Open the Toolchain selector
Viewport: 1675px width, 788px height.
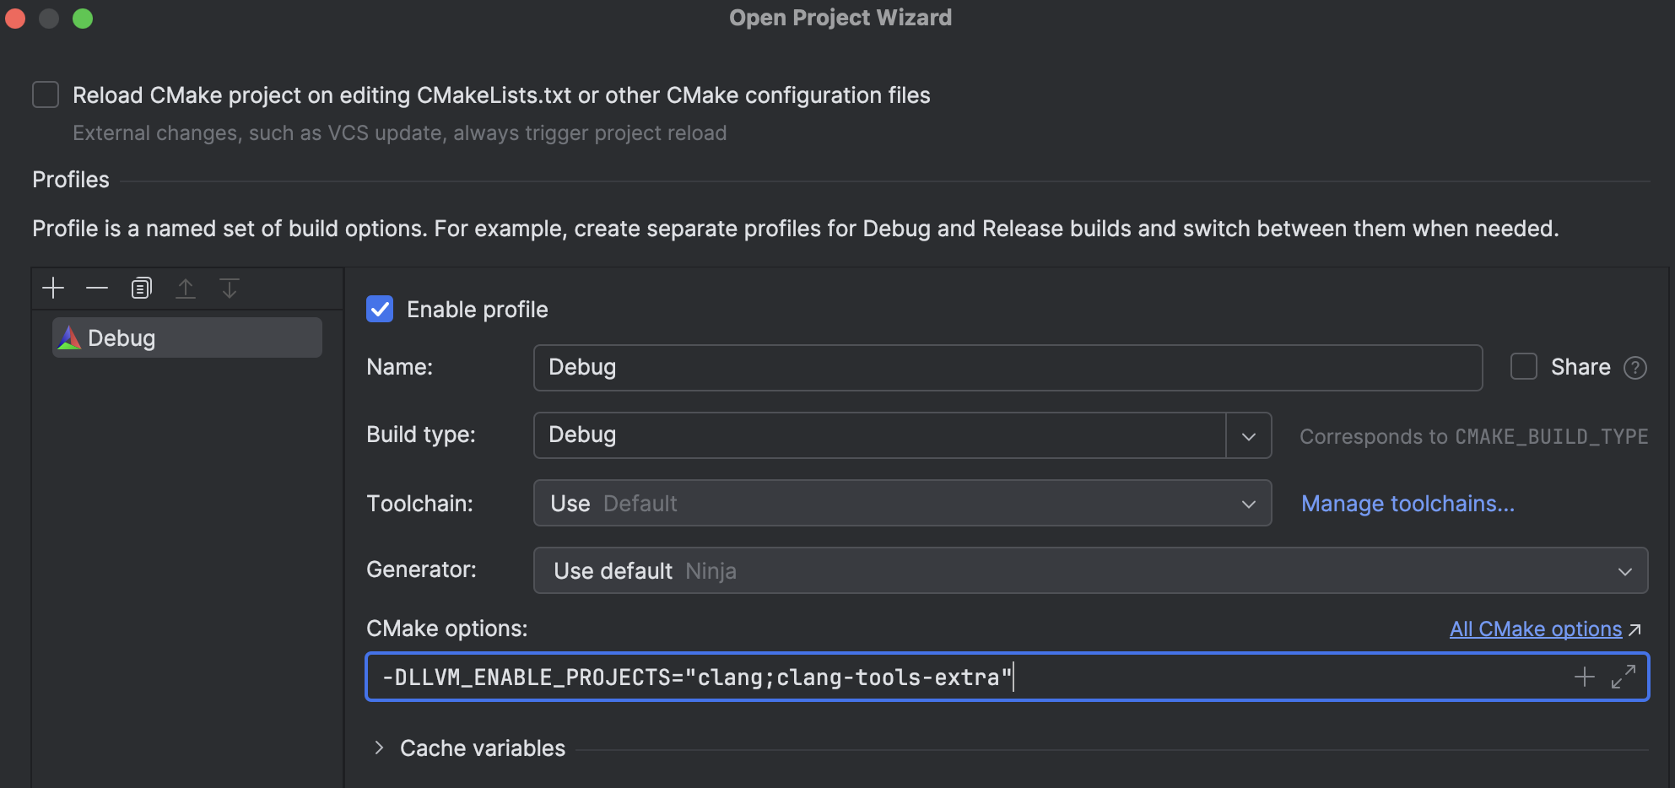(x=1248, y=503)
